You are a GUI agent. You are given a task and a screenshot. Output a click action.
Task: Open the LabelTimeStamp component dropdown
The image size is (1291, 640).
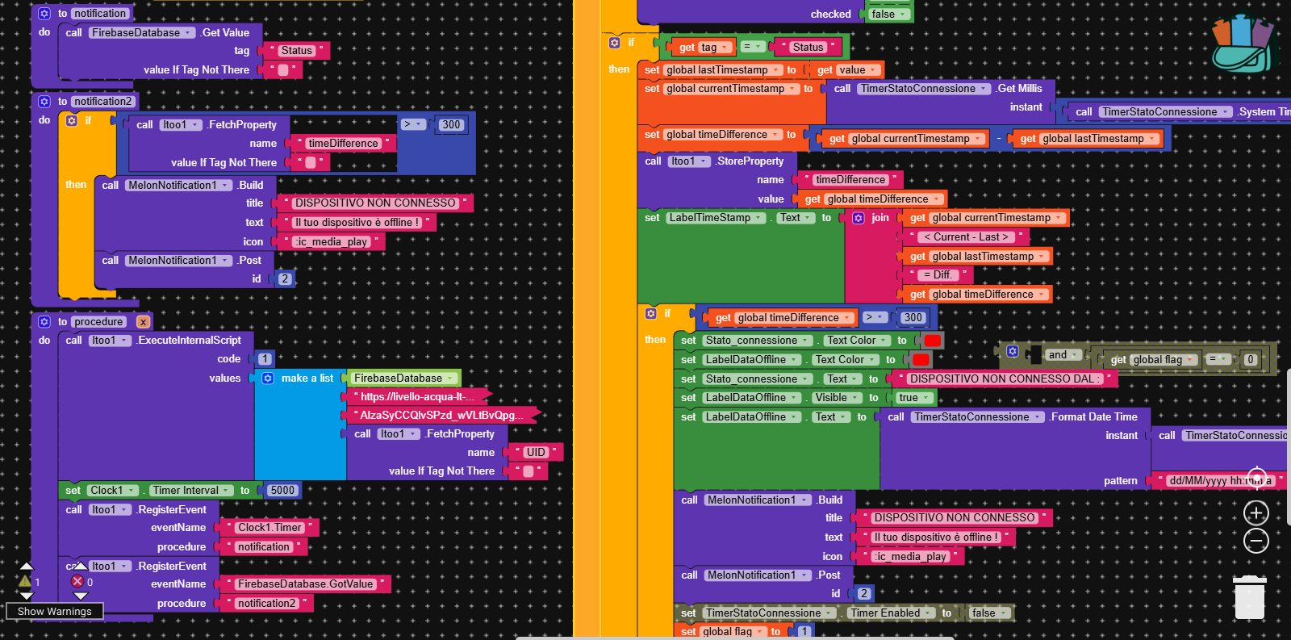(x=715, y=218)
